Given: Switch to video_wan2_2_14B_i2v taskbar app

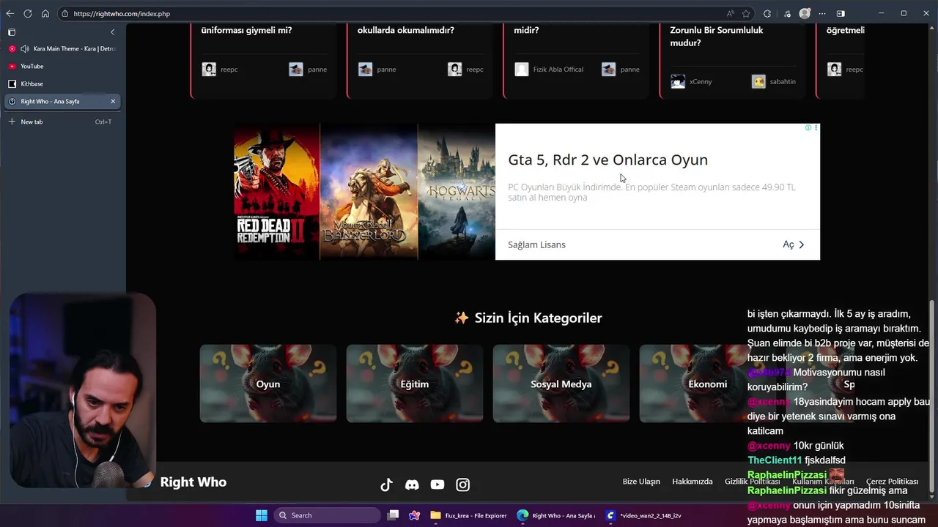Looking at the screenshot, I should point(643,515).
